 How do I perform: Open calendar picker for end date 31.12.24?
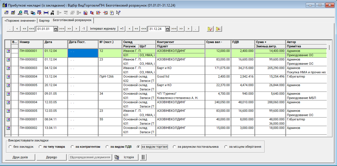click(167, 29)
